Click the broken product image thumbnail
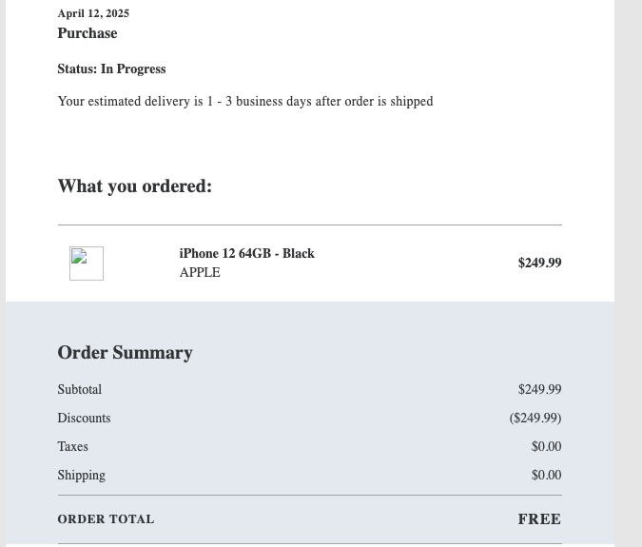This screenshot has height=547, width=642. (x=86, y=264)
